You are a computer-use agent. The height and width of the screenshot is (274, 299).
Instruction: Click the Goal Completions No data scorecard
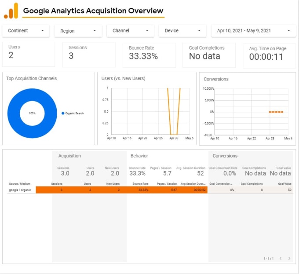(x=209, y=55)
